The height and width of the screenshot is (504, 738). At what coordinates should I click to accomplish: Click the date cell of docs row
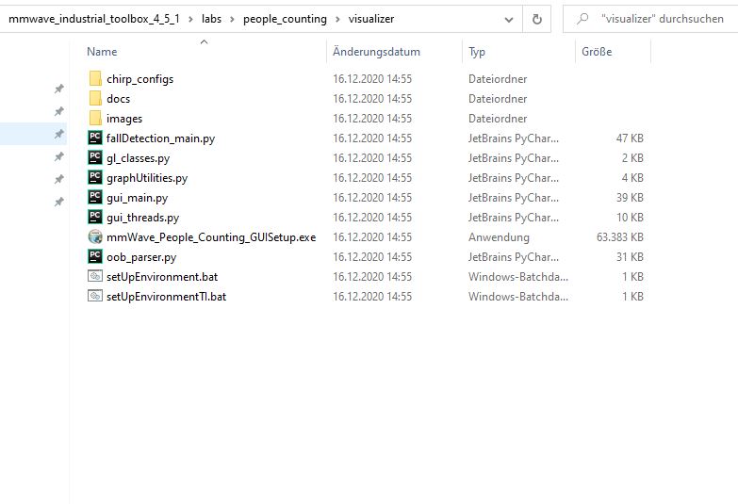[x=372, y=99]
